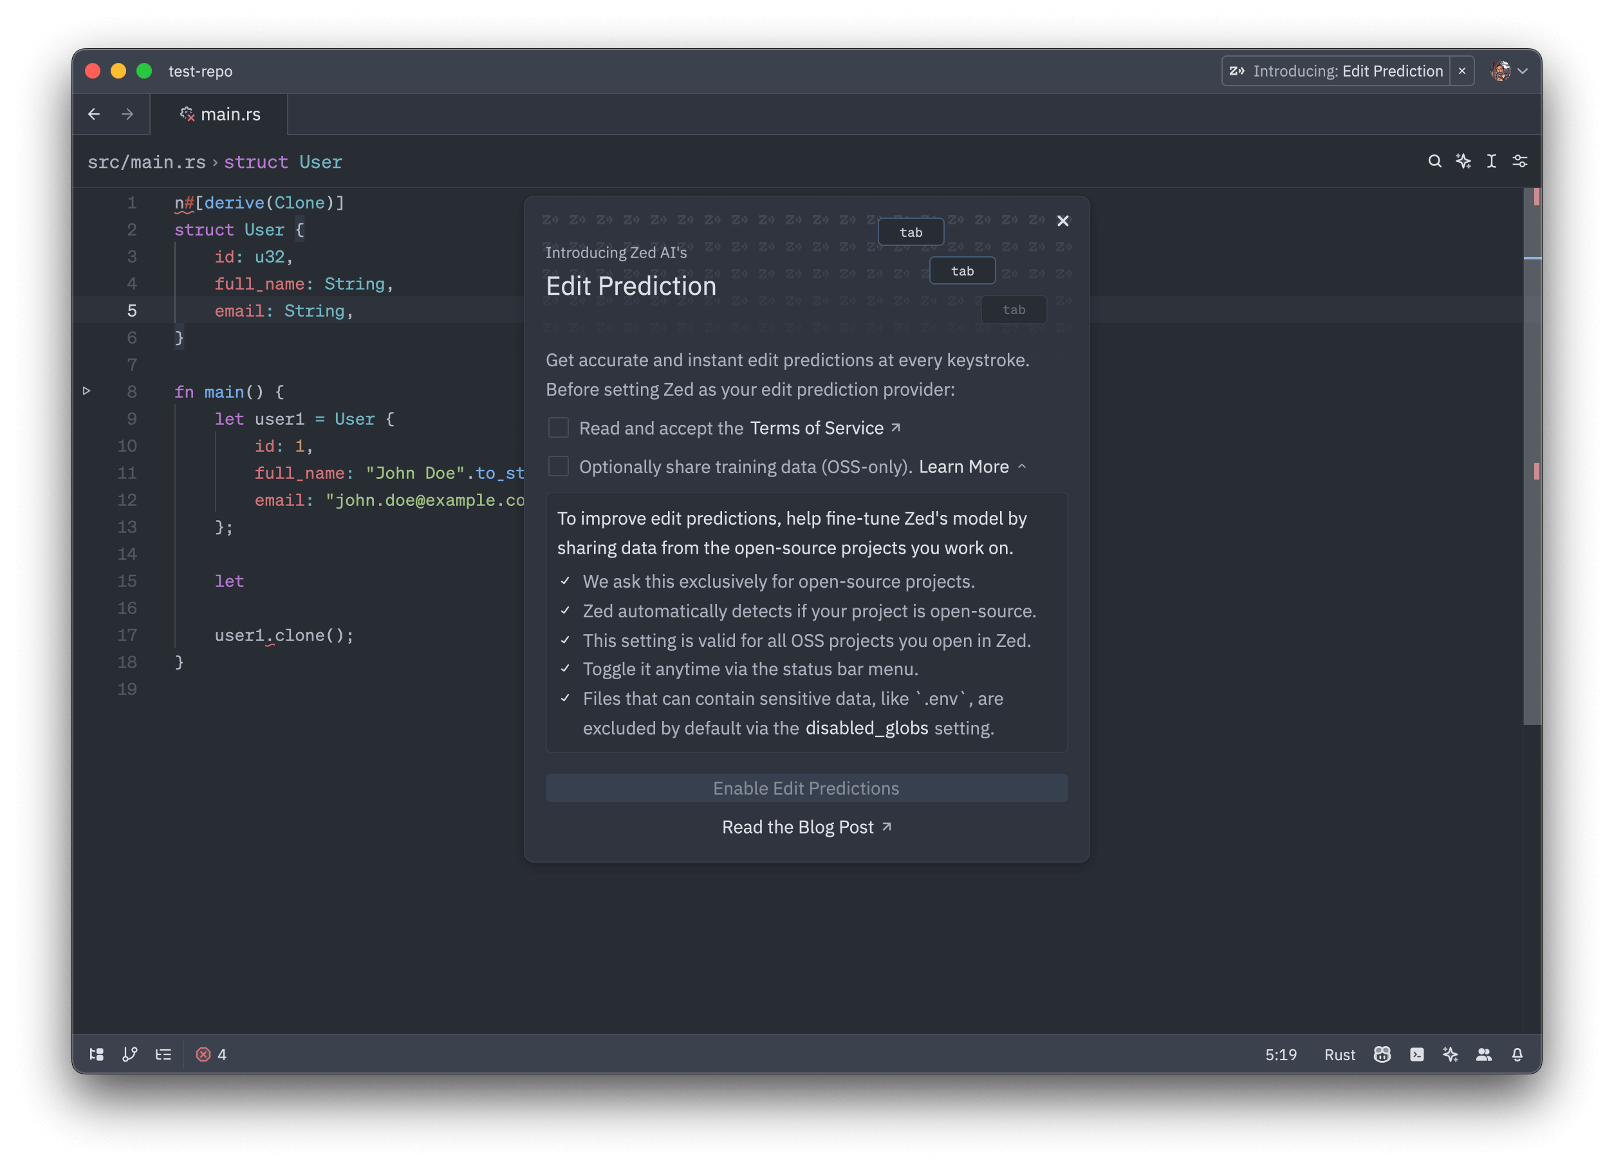Click Enable Edit Predictions button
Screen dimensions: 1614x1169
(x=806, y=788)
